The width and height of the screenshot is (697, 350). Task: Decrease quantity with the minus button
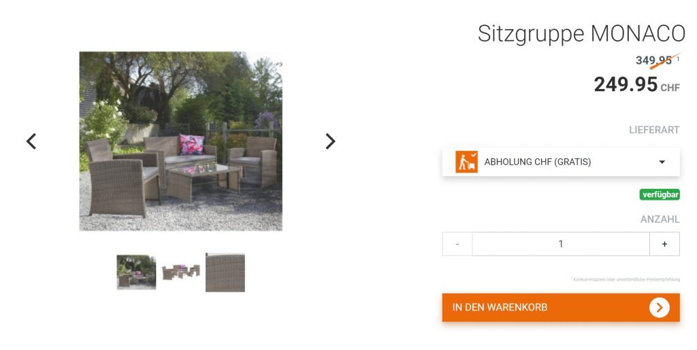pyautogui.click(x=457, y=244)
